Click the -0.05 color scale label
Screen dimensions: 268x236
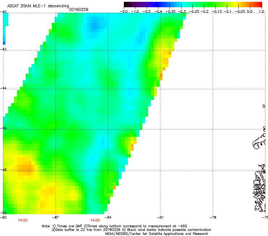240,12
